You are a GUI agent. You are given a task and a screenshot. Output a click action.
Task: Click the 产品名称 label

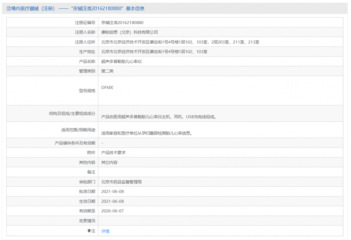[x=87, y=62]
